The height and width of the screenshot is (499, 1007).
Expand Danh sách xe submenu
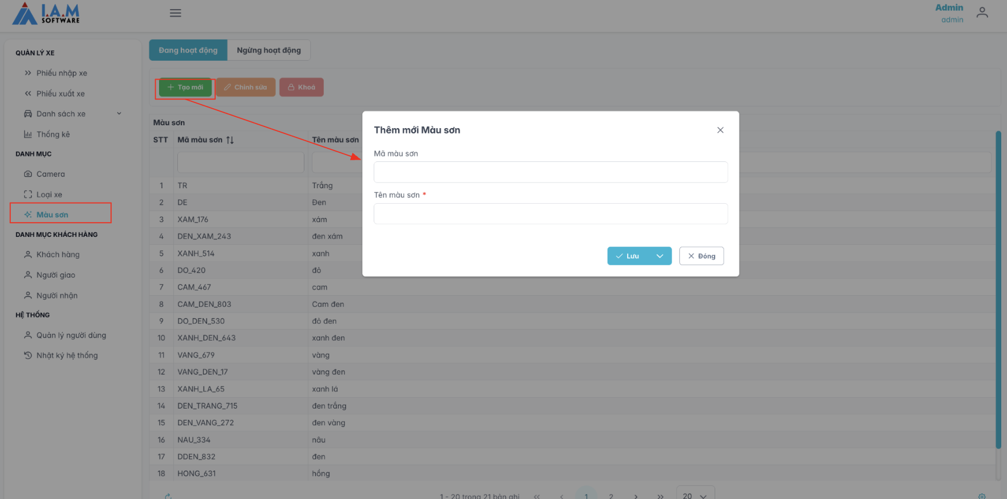(119, 114)
